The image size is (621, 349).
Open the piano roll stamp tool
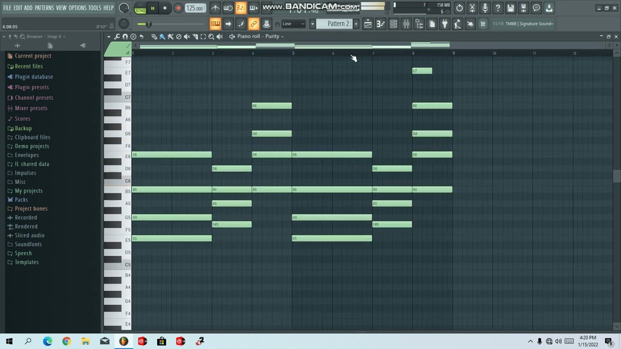[133, 36]
